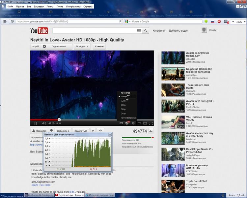Click the Создать вкладку new tab plus

pos(155,14)
